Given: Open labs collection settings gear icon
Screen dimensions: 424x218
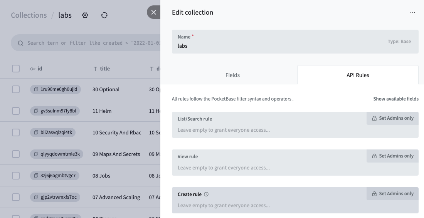Looking at the screenshot, I should point(85,15).
